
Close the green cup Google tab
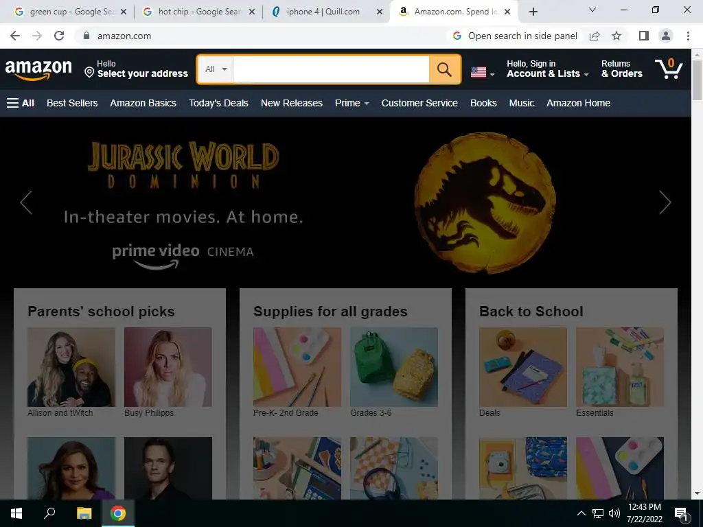[x=124, y=12]
